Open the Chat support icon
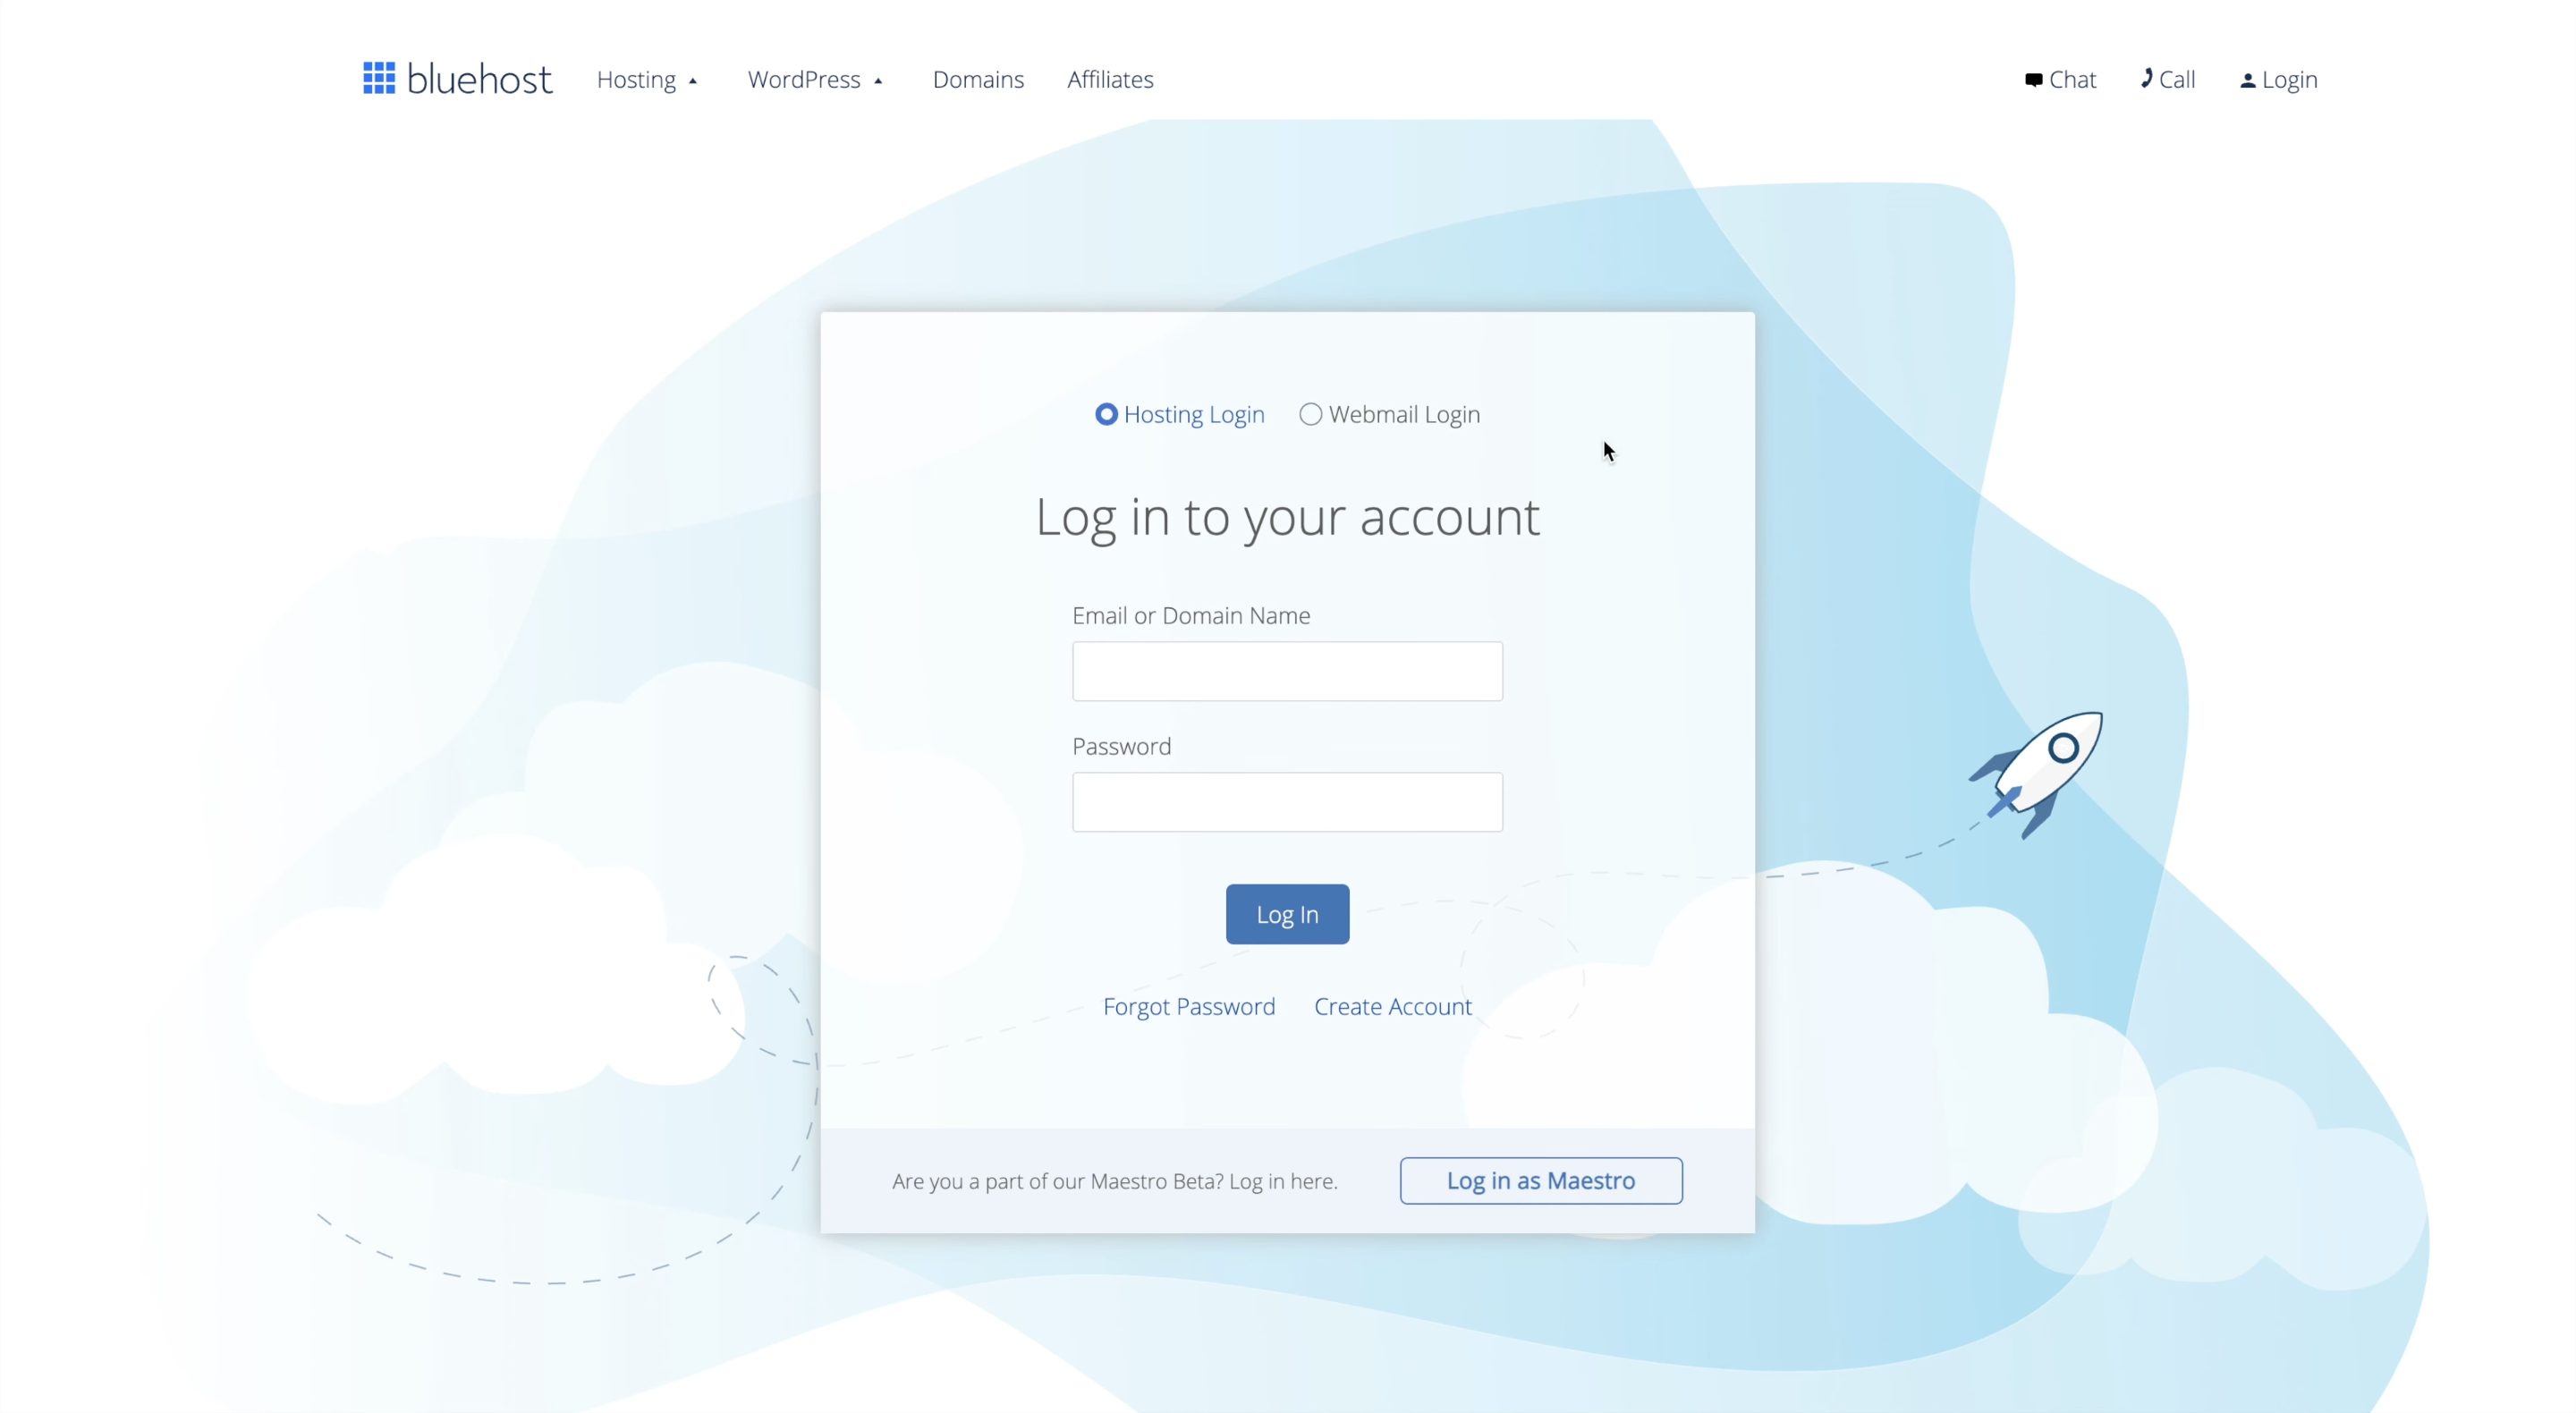Screen dimensions: 2576x1413 (2061, 79)
